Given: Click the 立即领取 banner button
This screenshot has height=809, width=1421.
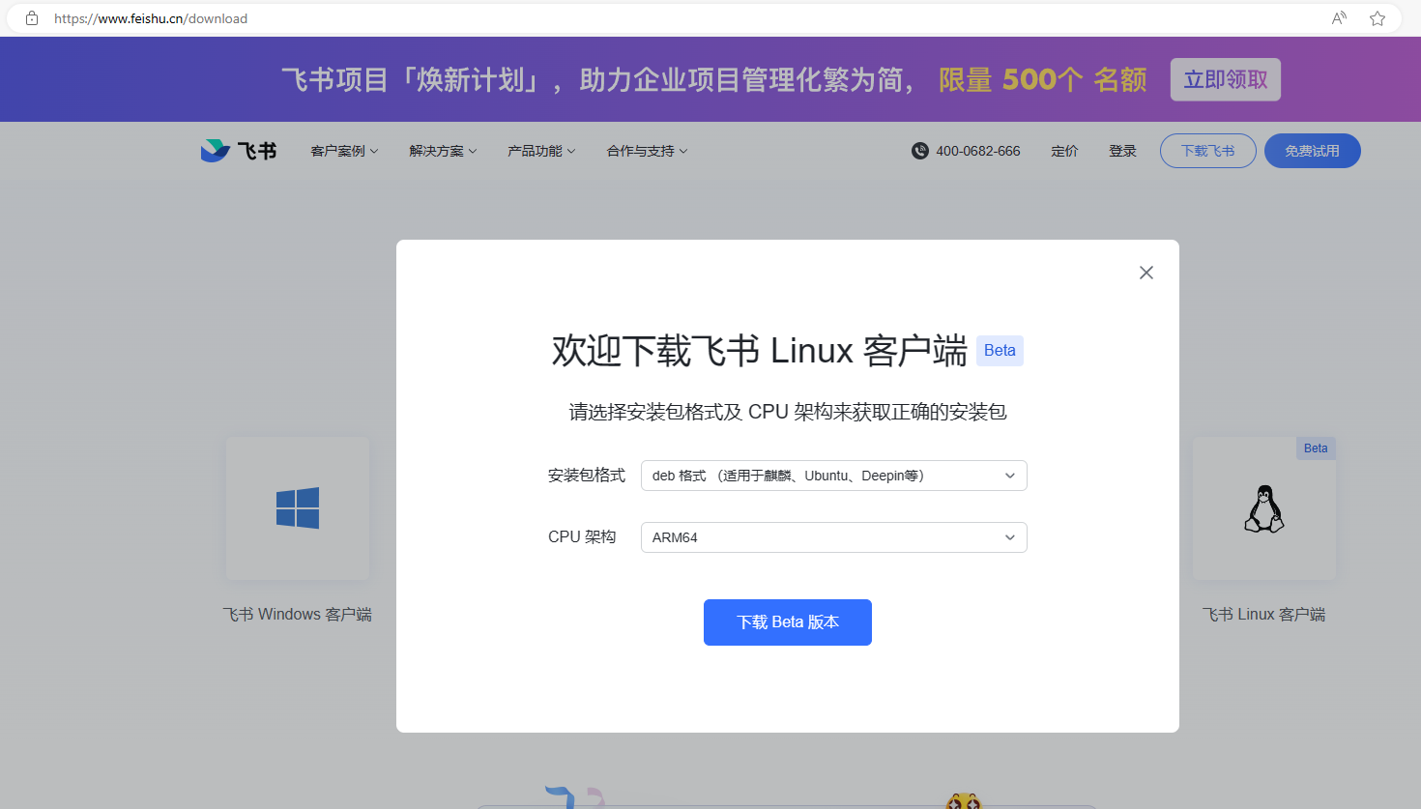Looking at the screenshot, I should (x=1226, y=79).
